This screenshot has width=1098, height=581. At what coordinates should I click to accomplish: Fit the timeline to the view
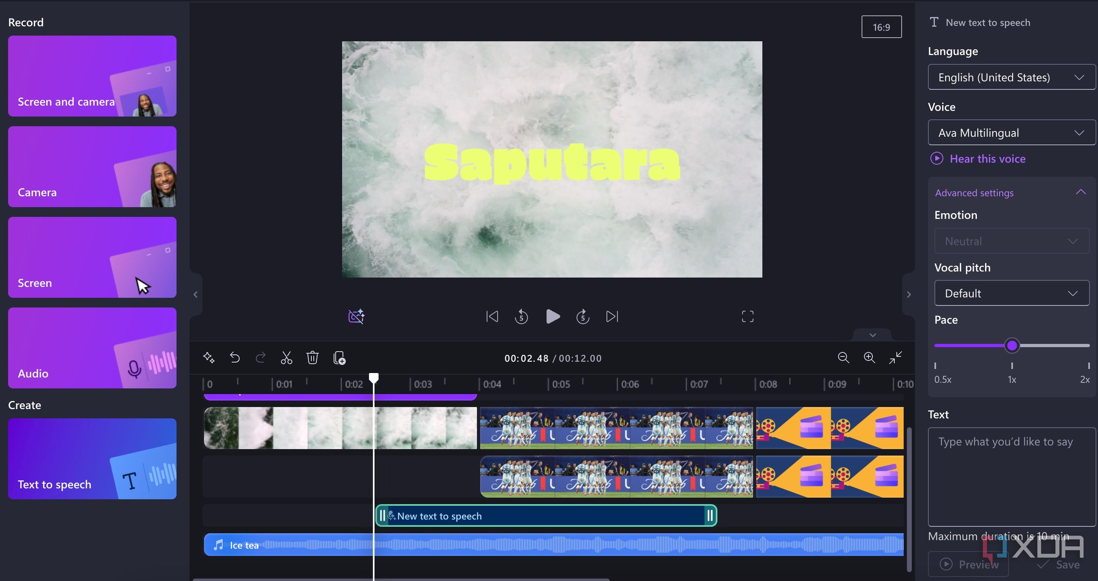[x=895, y=358]
